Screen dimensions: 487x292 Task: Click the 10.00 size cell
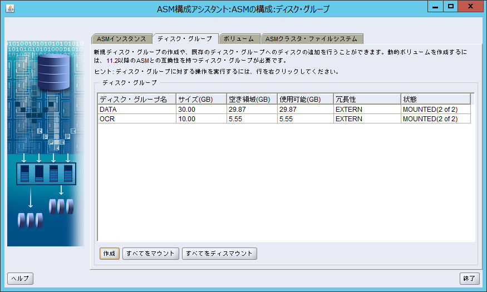[x=201, y=119]
